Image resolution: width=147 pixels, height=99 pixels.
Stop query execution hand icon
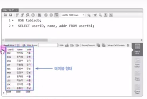click(x=33, y=15)
